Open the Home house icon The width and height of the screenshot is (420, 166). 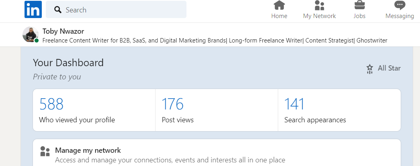[x=279, y=6]
